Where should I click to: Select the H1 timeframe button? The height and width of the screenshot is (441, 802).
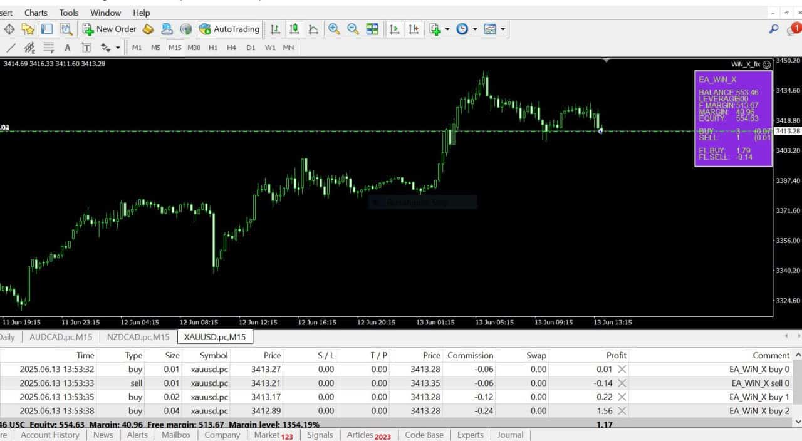(x=213, y=48)
